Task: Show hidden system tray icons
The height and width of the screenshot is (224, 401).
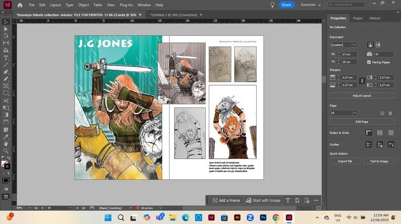Action: 317,218
